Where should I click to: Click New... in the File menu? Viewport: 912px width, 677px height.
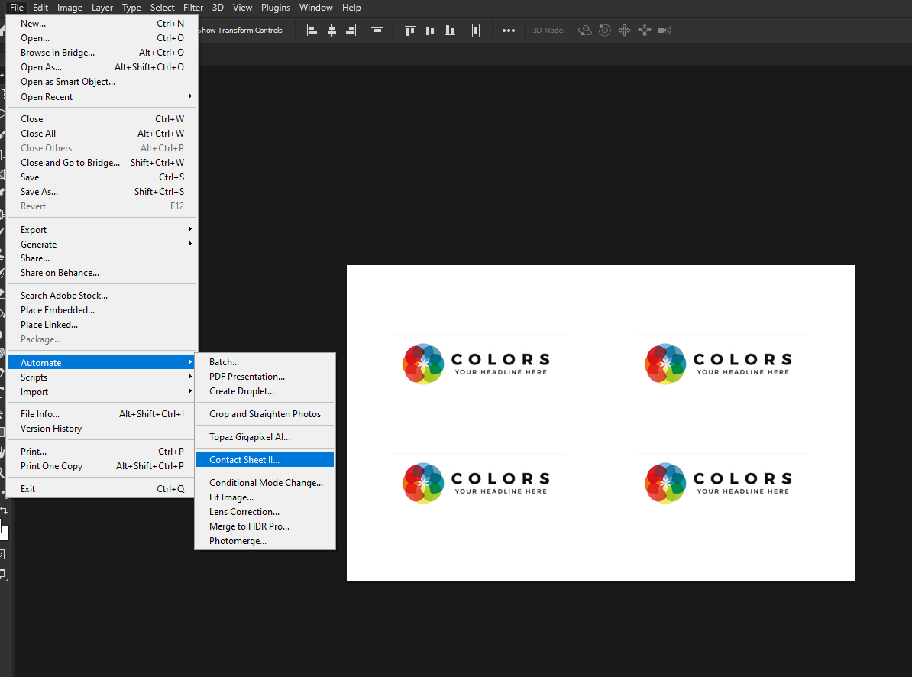point(102,23)
